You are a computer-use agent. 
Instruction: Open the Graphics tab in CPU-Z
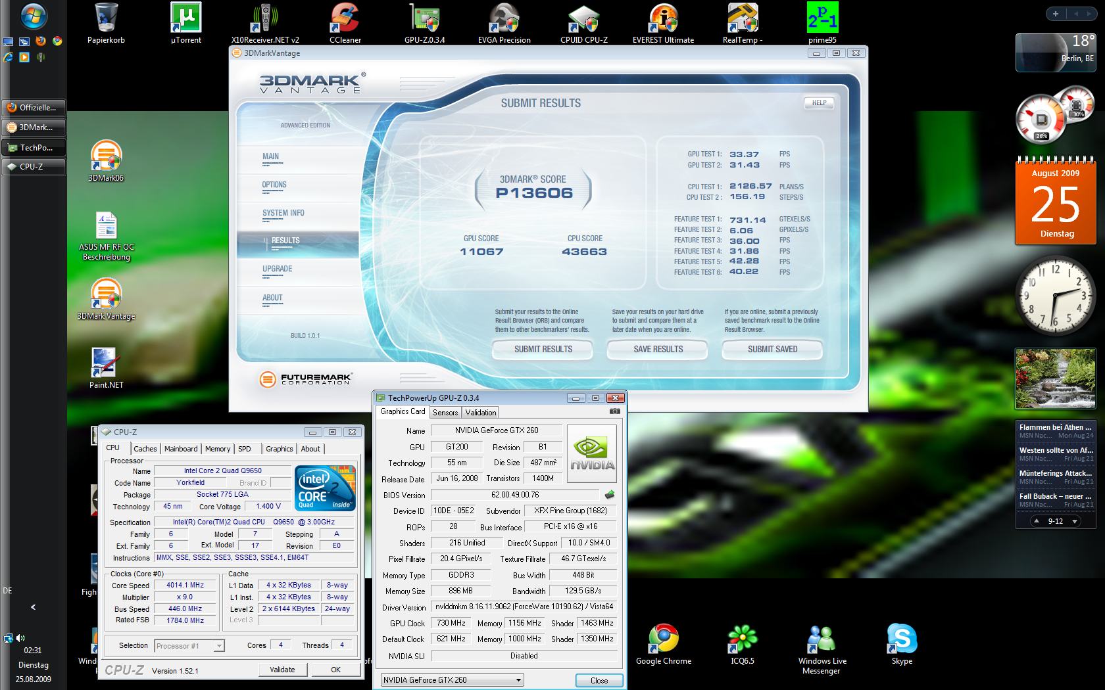pyautogui.click(x=280, y=449)
